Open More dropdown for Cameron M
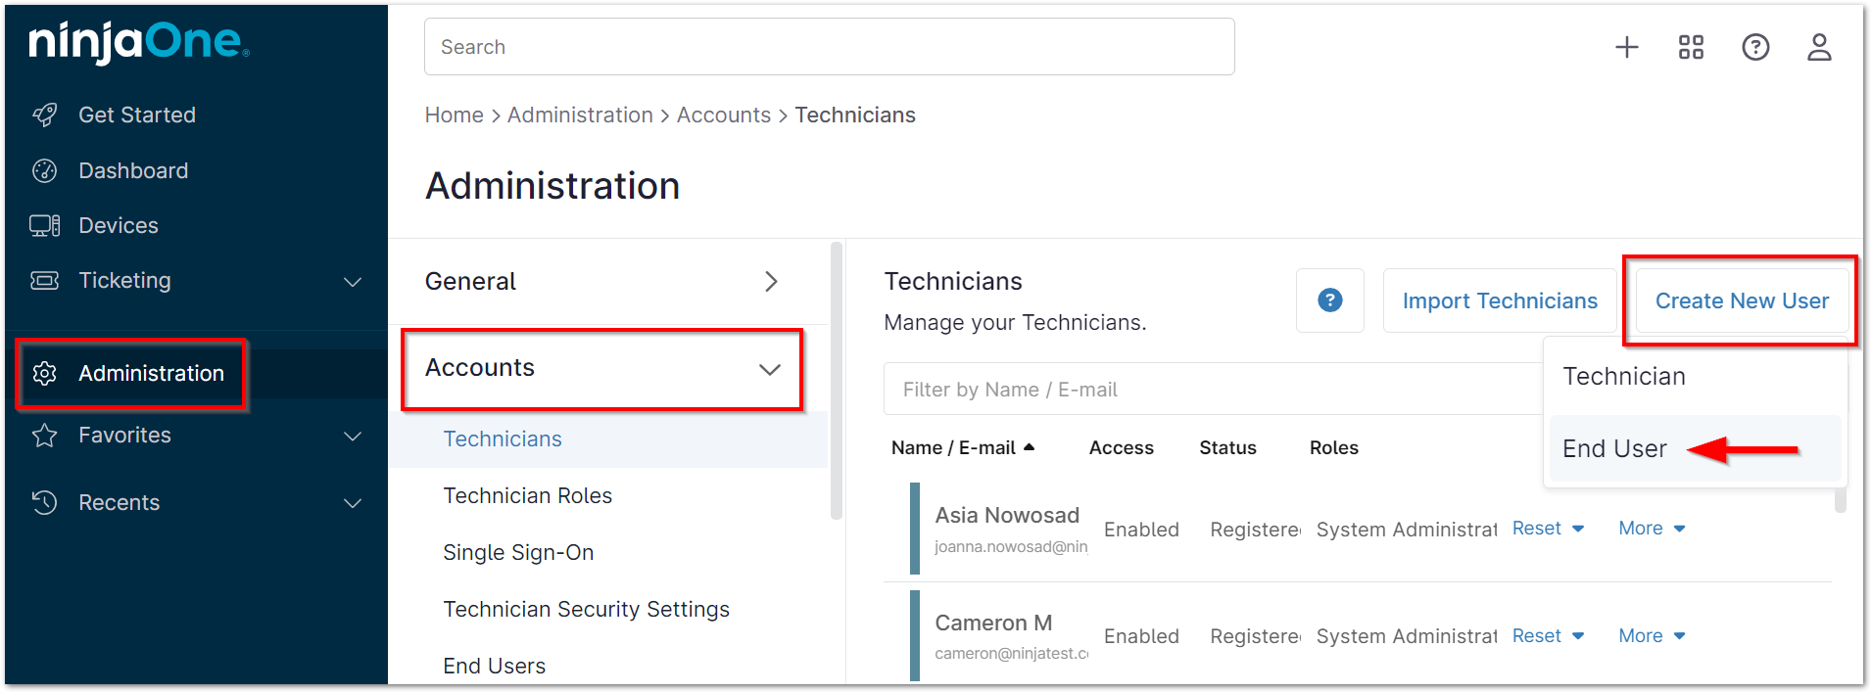This screenshot has width=1872, height=693. click(1652, 636)
